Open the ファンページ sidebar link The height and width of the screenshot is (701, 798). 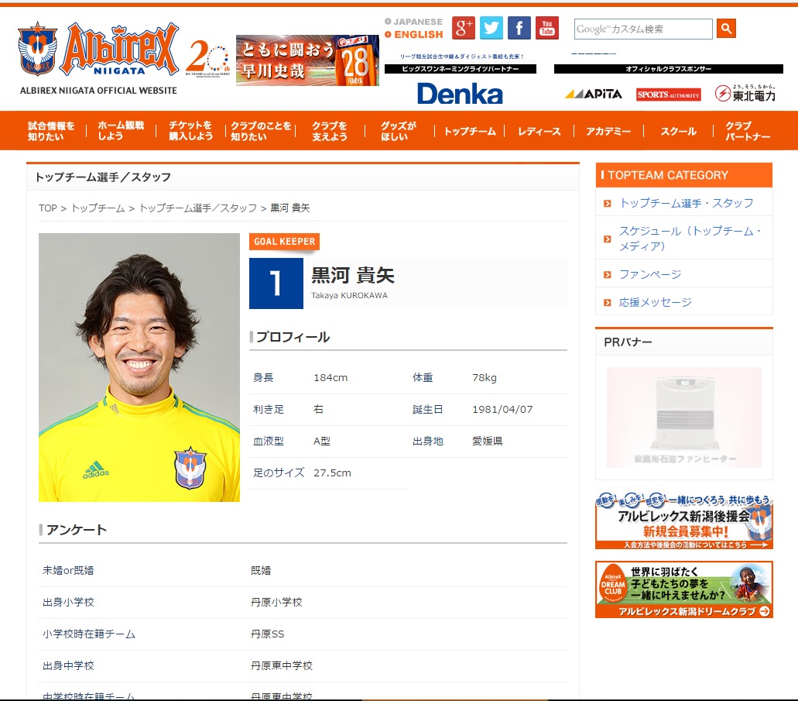(x=649, y=274)
